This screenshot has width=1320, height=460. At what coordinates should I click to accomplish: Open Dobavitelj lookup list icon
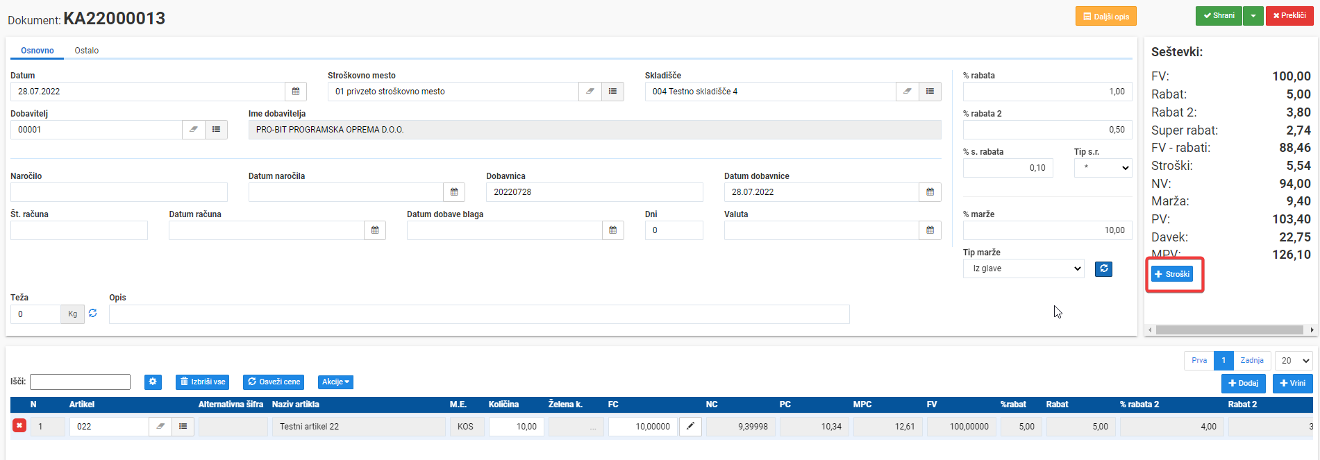pyautogui.click(x=216, y=130)
